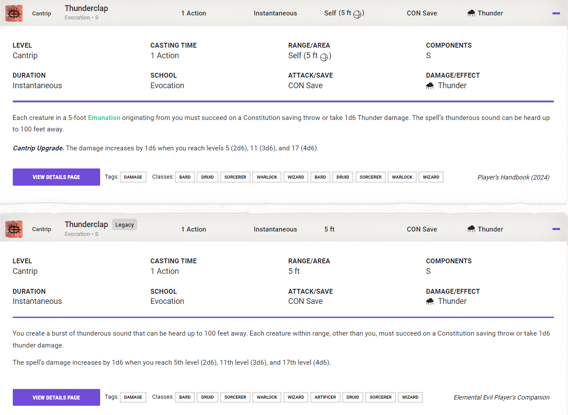This screenshot has height=415, width=568.
Task: Click the Thunderclap title beside the Legacy badge
Action: [x=86, y=224]
